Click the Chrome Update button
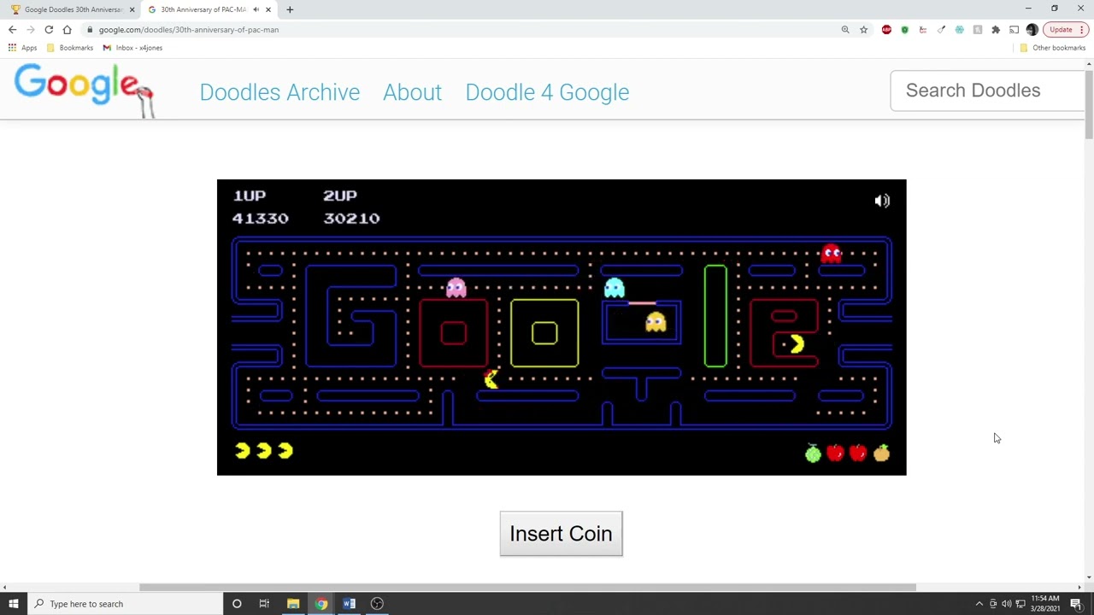The image size is (1094, 615). [x=1066, y=30]
